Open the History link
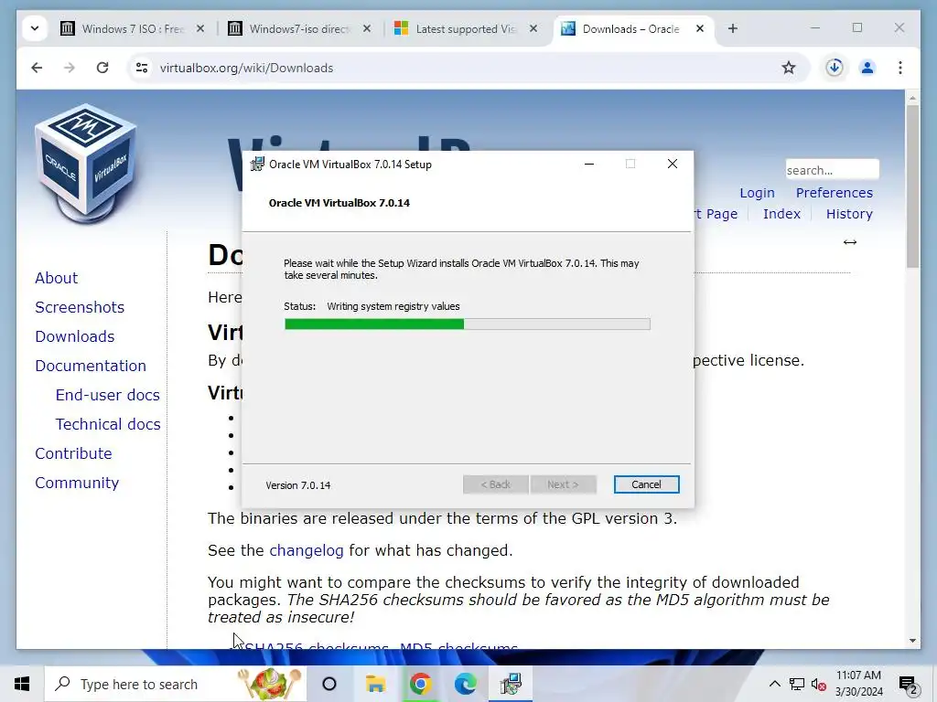The image size is (937, 702). click(x=849, y=214)
